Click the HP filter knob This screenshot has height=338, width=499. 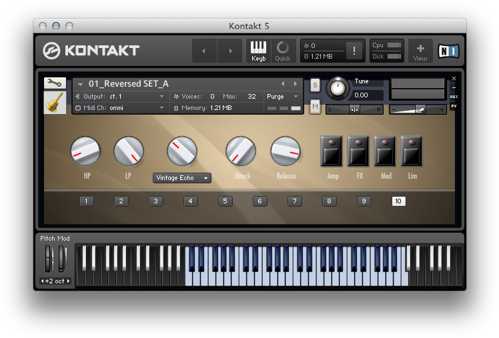85,151
